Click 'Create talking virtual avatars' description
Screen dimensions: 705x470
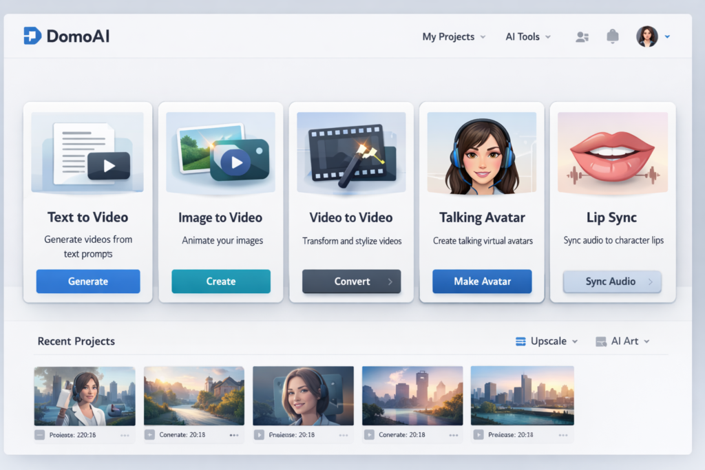(483, 241)
